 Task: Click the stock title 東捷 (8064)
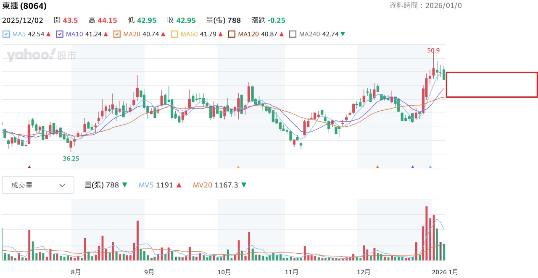tap(24, 6)
